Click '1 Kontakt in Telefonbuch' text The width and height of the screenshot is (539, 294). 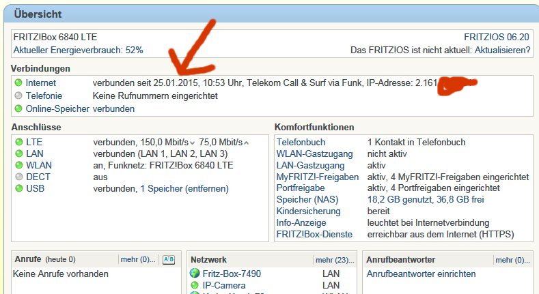416,142
